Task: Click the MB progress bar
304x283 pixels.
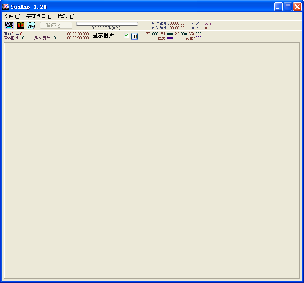Action: tap(107, 24)
